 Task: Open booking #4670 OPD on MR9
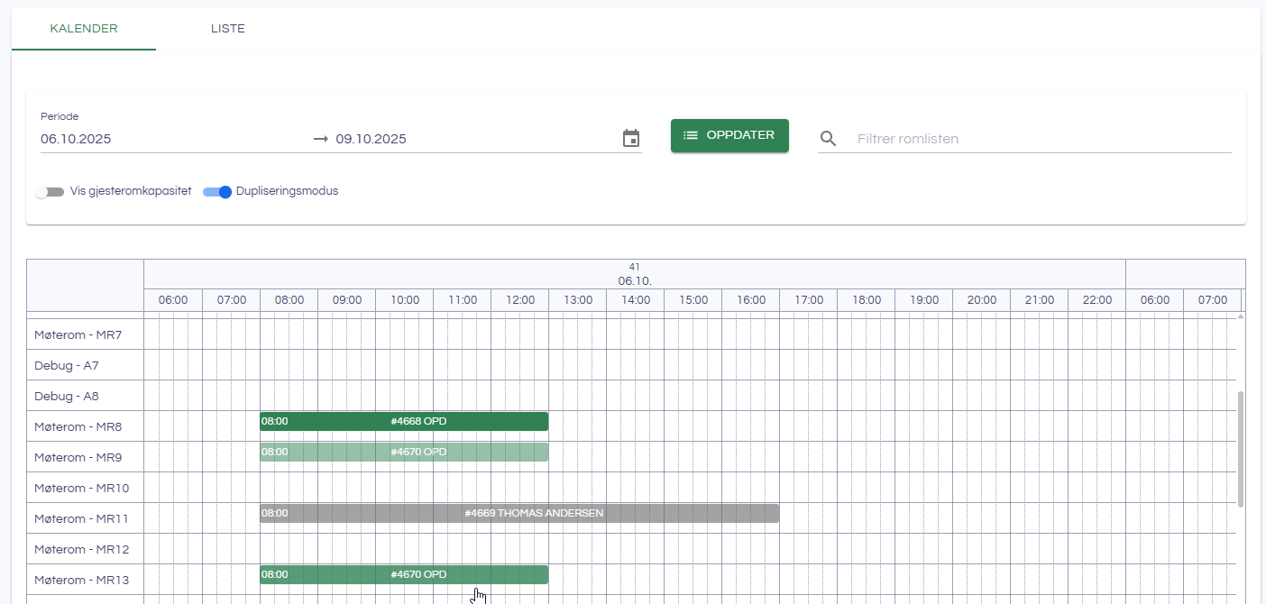point(404,452)
